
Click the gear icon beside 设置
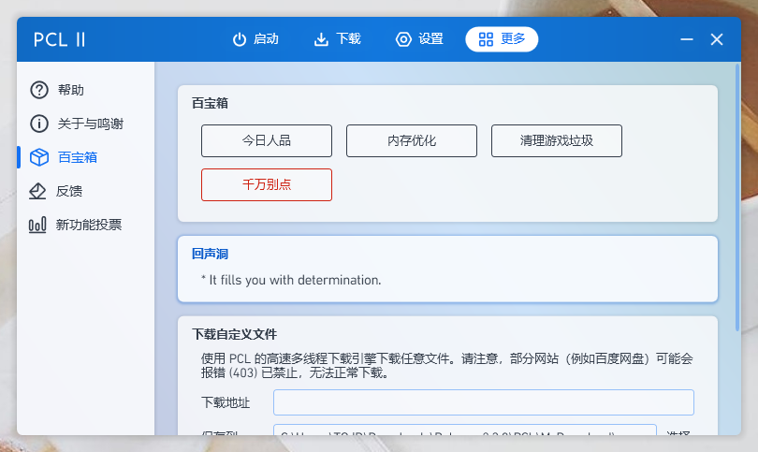403,39
